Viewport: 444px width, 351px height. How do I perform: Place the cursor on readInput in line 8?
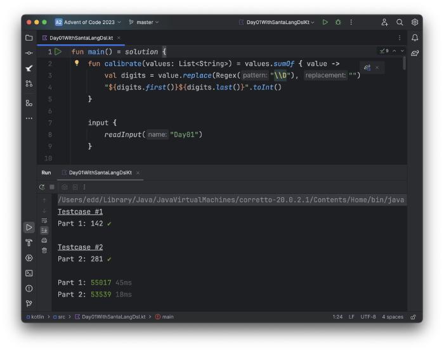click(122, 134)
